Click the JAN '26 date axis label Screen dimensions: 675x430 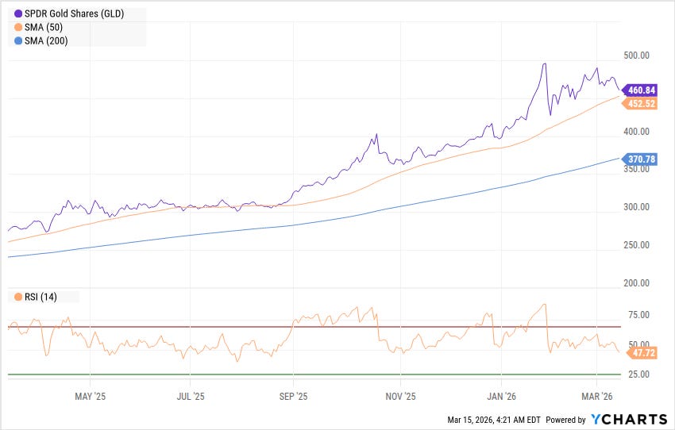point(502,397)
